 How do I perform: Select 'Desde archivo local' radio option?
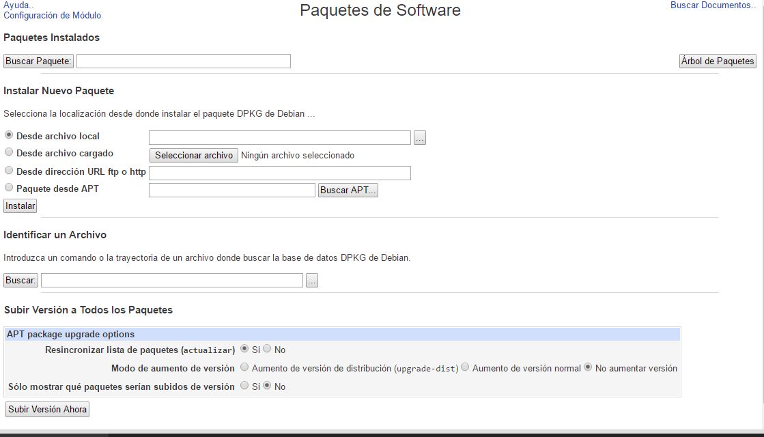point(9,135)
